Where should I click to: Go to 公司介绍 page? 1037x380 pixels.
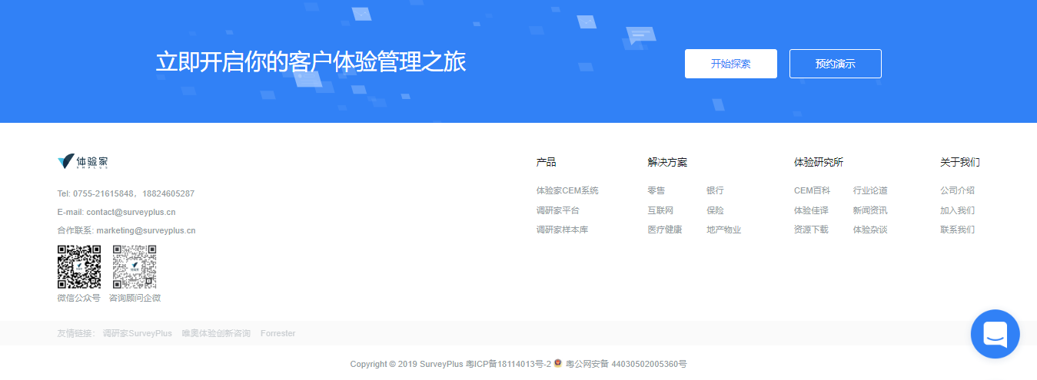point(957,190)
